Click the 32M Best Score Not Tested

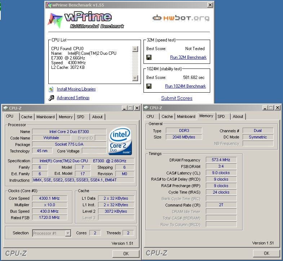[x=195, y=49]
